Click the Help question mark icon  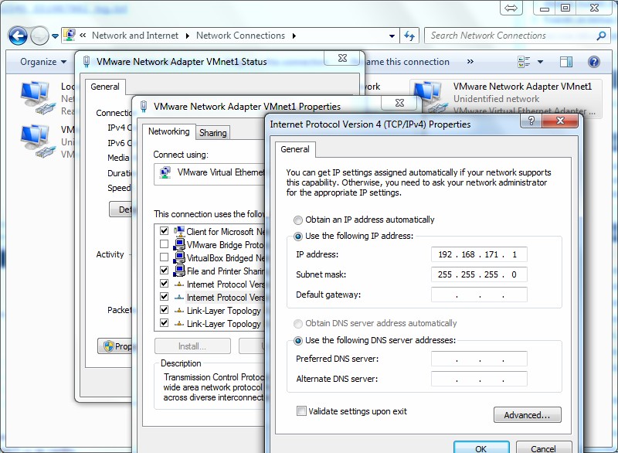[593, 62]
